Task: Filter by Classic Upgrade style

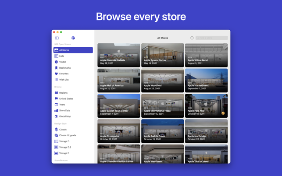Action: (x=73, y=135)
